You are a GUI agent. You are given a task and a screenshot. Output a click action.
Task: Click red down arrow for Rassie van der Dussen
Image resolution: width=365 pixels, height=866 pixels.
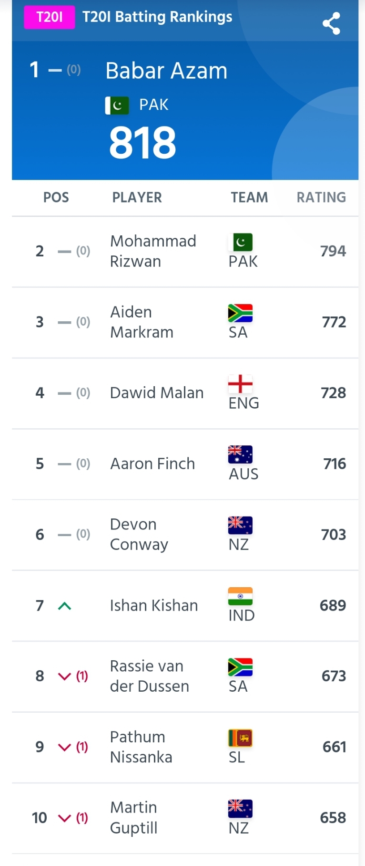tap(64, 676)
